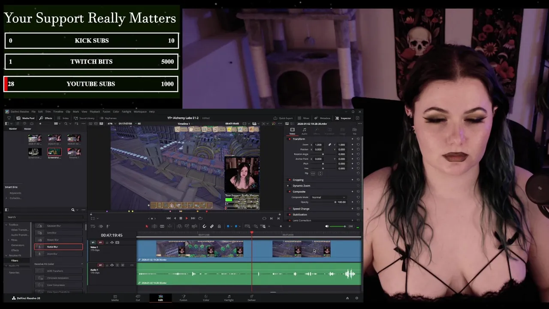Switch to the Deliver page tab
549x309 pixels.
coord(251,298)
